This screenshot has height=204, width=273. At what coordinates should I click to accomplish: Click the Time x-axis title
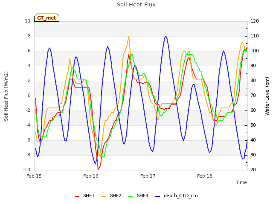241,182
